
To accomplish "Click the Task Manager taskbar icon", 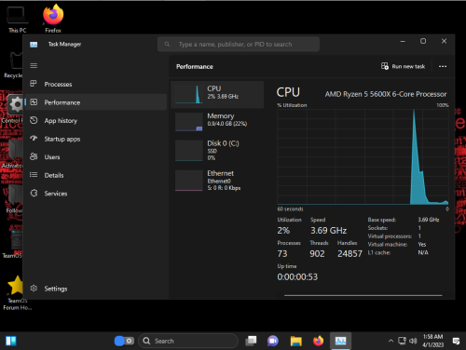I will point(341,341).
